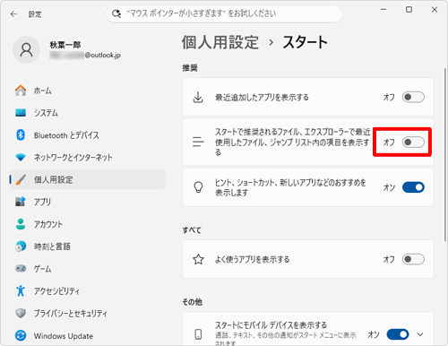Viewport: 448px width, 346px height.
Task: Click the vertical scrollbar on right
Action: (x=445, y=155)
